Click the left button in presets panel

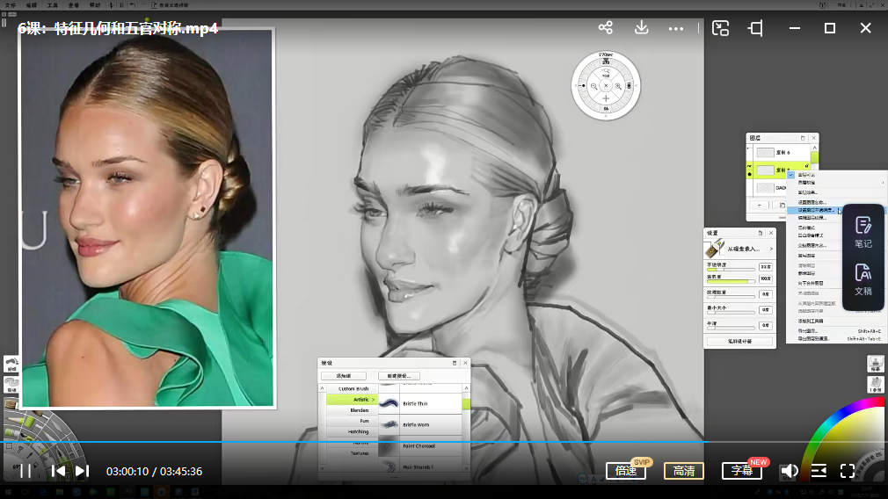pyautogui.click(x=344, y=376)
